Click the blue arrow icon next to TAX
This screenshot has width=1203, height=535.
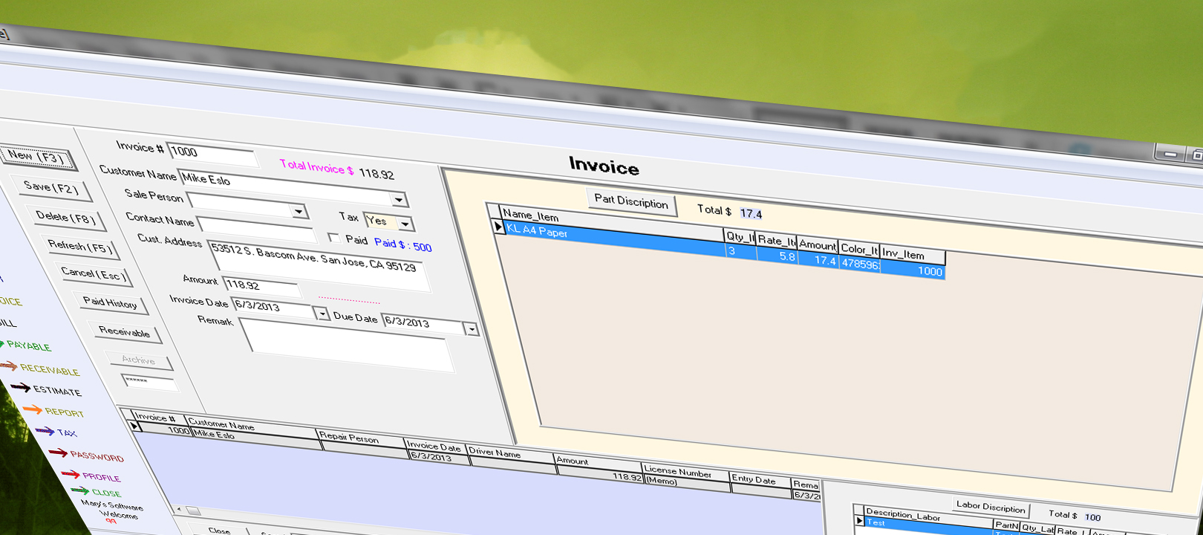(45, 430)
